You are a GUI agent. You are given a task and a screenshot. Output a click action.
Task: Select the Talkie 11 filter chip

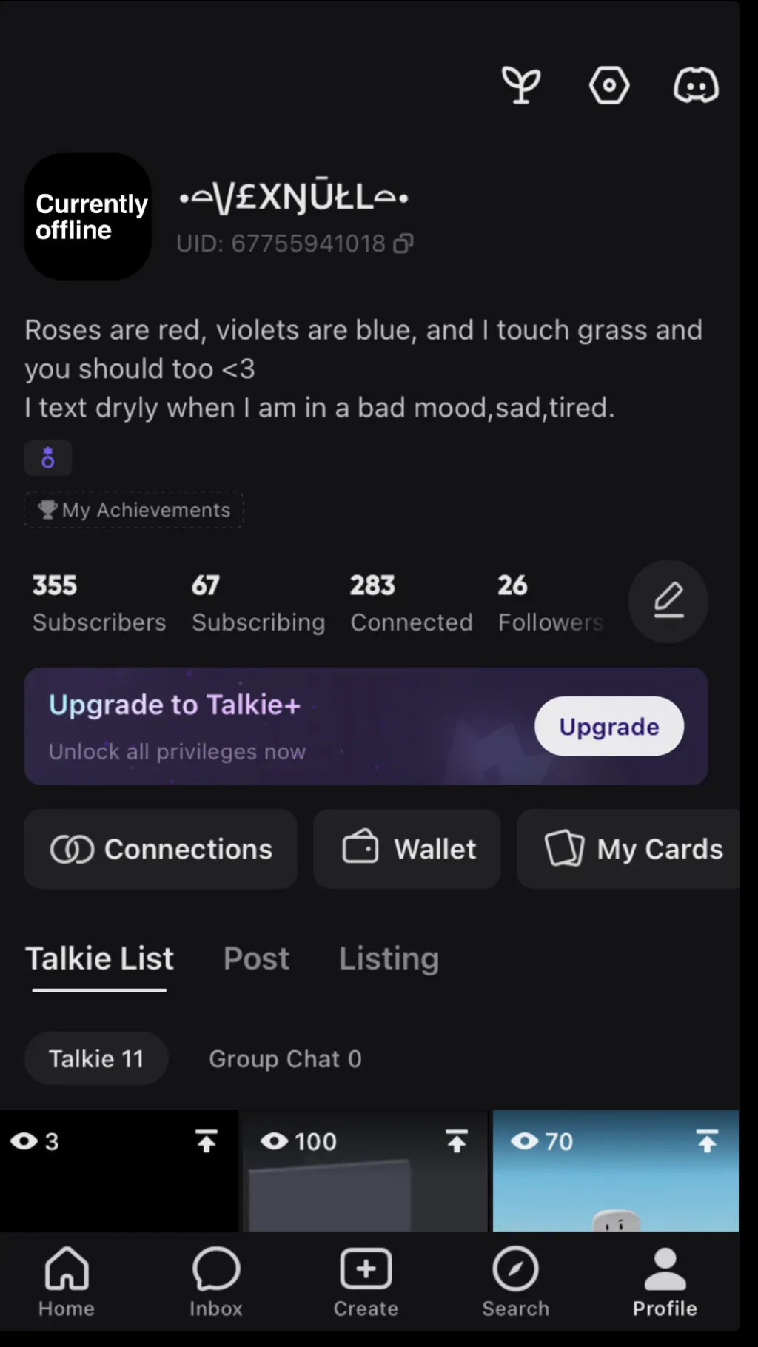pos(96,1058)
